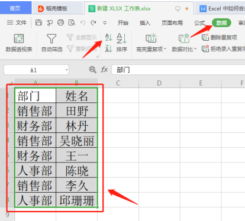Open 数据对比 dropdown
Viewport: 245px width, 221px height.
pyautogui.click(x=184, y=43)
